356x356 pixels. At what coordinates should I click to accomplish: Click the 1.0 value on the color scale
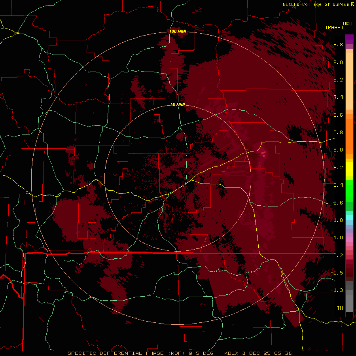point(338,238)
